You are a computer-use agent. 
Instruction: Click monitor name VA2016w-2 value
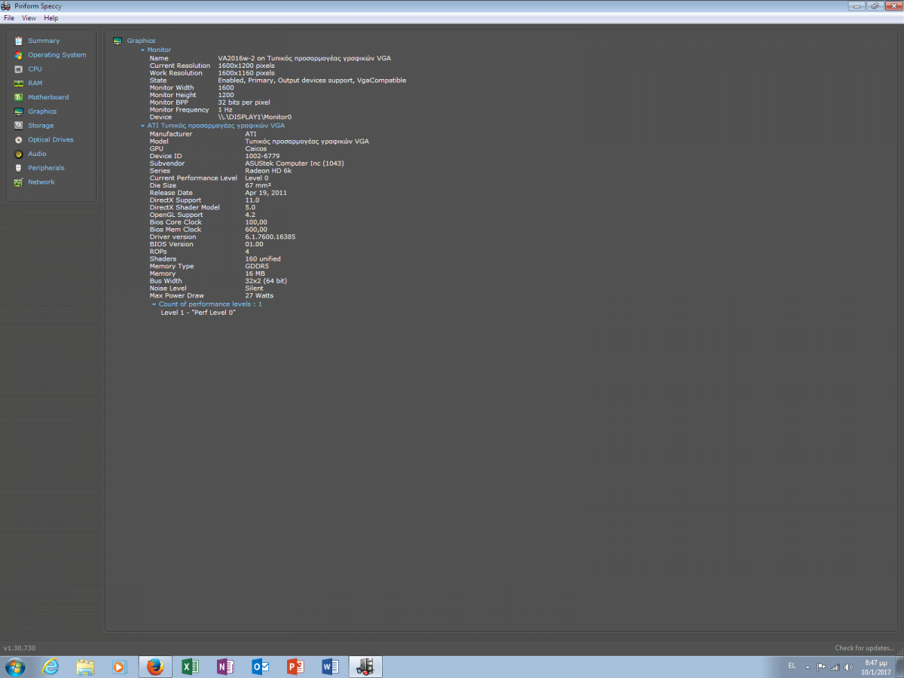[x=304, y=58]
